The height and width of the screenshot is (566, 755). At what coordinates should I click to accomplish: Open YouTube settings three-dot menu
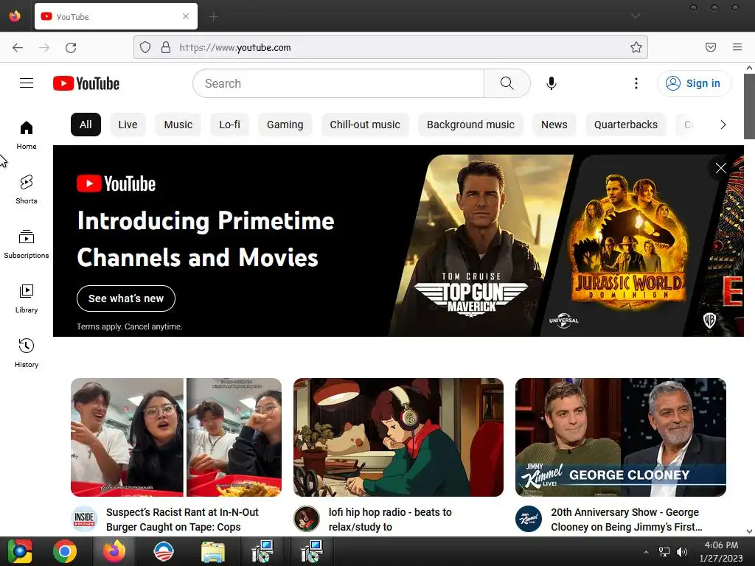coord(636,83)
